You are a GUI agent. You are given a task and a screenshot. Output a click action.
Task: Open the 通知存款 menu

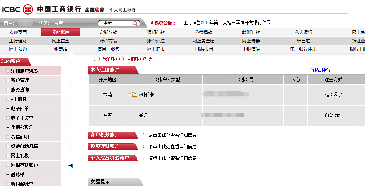click(x=156, y=33)
